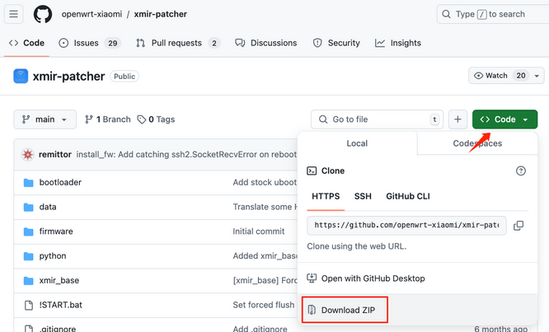Expand the Watch dropdown arrow
The width and height of the screenshot is (549, 332).
click(x=537, y=76)
